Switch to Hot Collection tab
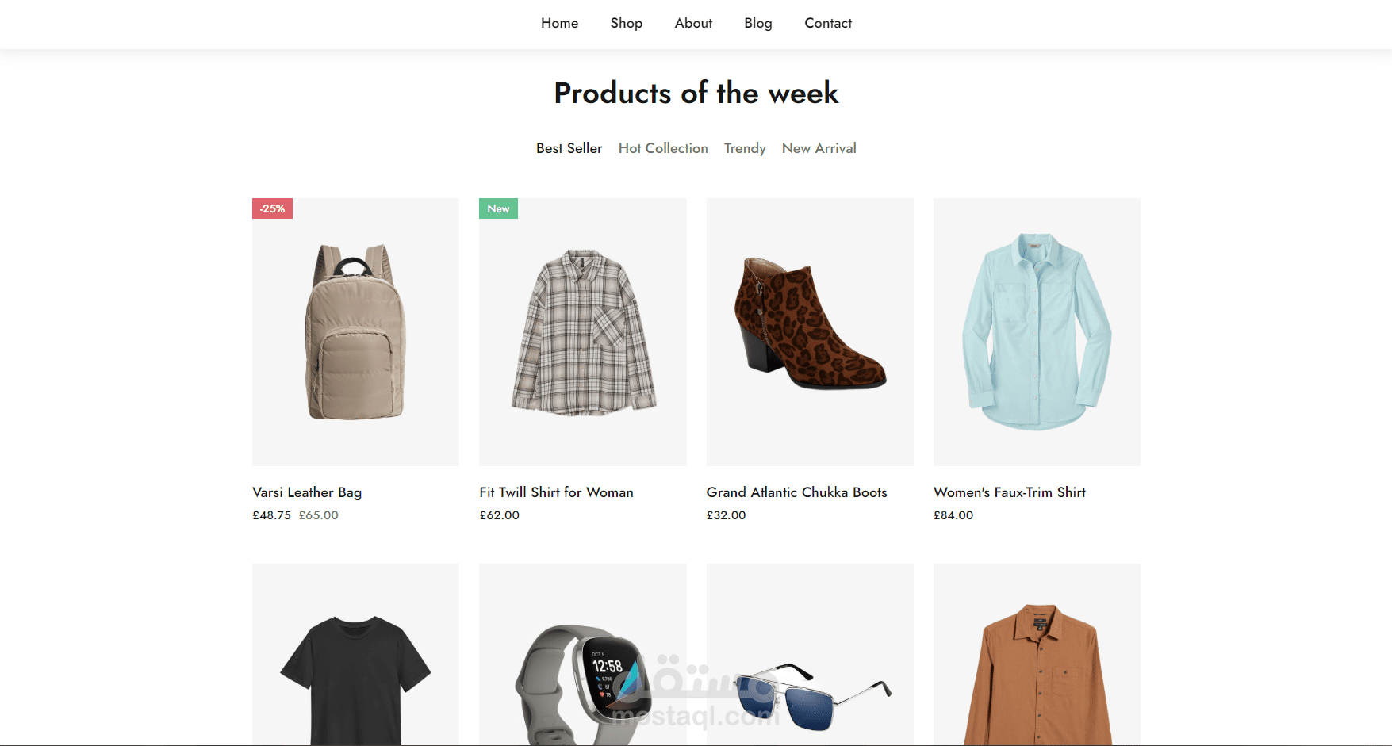 point(663,148)
